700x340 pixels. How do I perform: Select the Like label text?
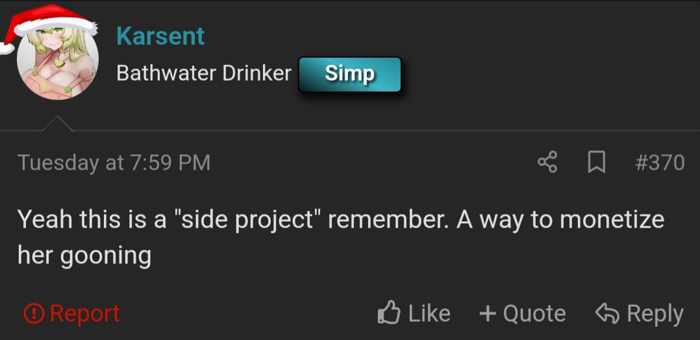click(x=429, y=313)
